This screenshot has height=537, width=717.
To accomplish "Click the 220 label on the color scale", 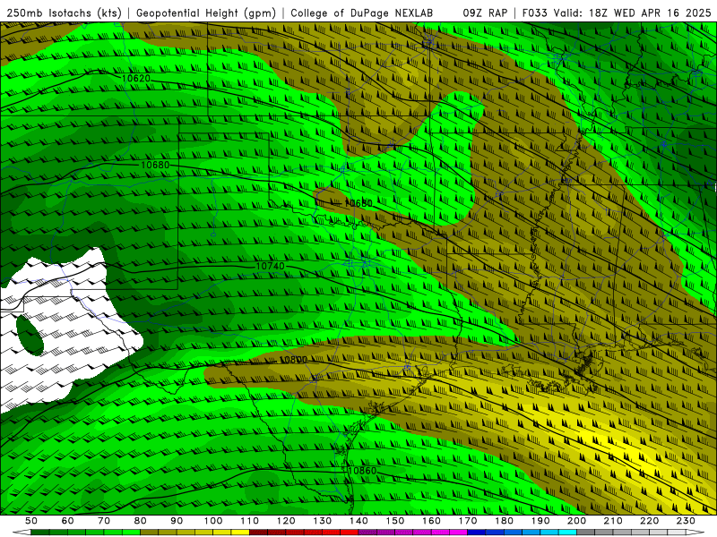I will click(x=650, y=521).
